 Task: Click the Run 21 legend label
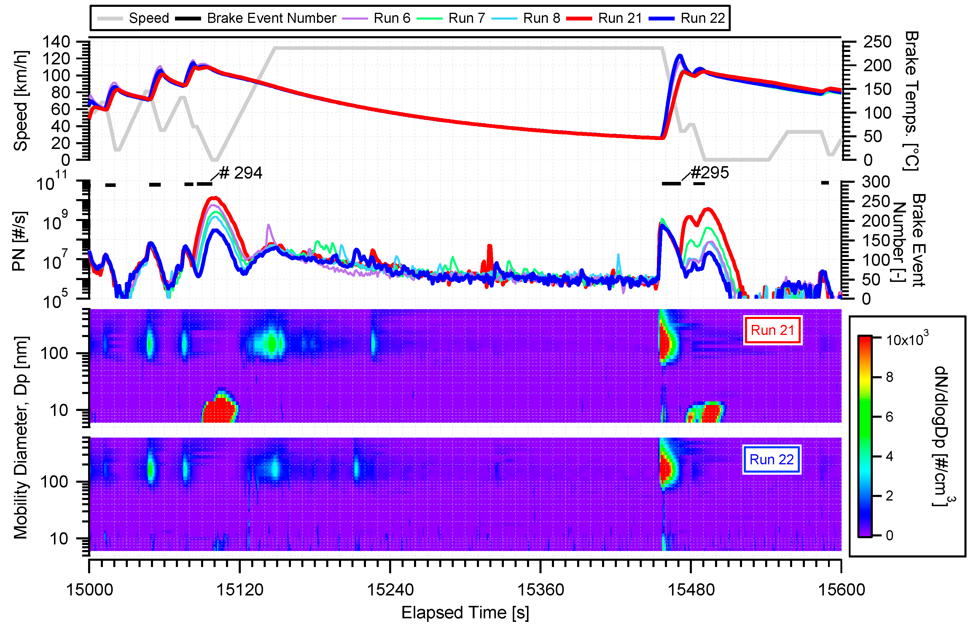tap(620, 18)
